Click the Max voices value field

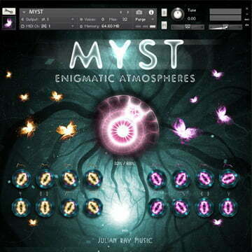coord(125,20)
